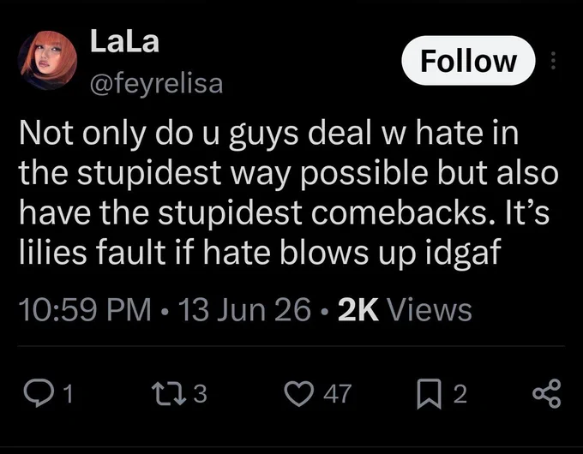Click the repost count of 3
583x454 pixels.
[x=200, y=394]
